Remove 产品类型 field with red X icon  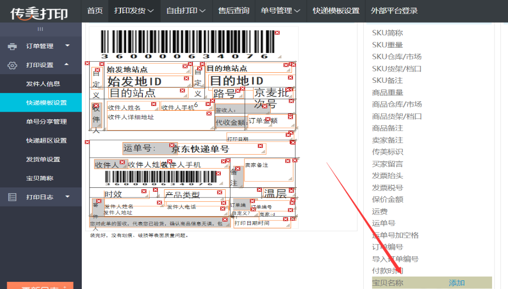219,192
